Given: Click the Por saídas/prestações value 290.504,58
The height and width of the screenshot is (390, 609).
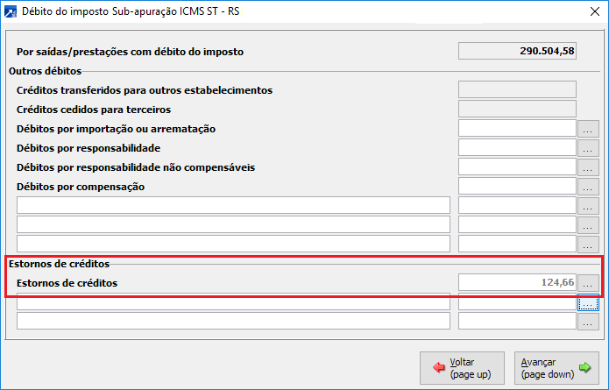Looking at the screenshot, I should coord(516,51).
